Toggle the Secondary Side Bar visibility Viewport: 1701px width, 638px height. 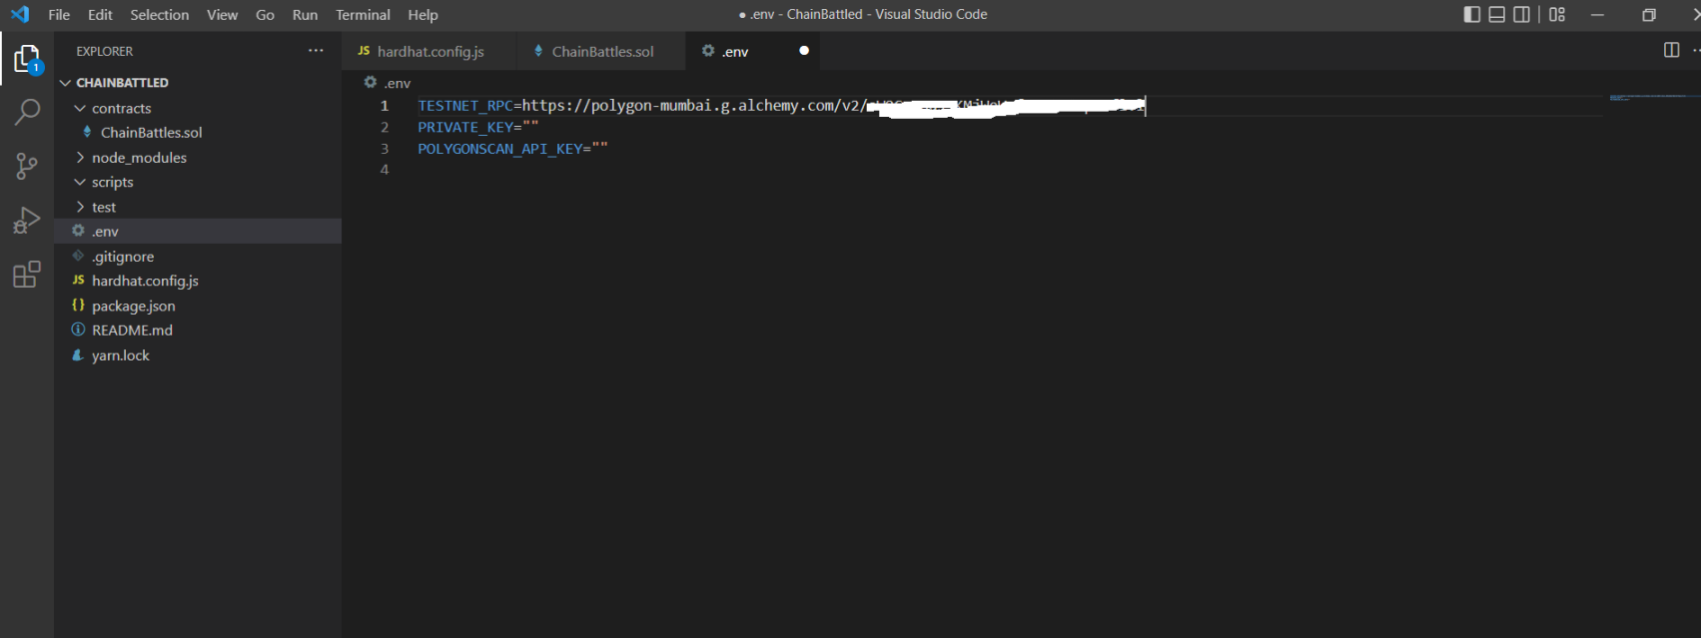click(1521, 15)
